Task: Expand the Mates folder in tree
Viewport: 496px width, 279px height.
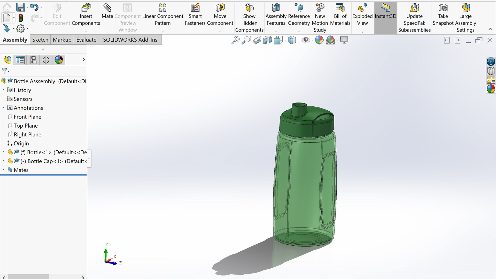Action: point(3,170)
